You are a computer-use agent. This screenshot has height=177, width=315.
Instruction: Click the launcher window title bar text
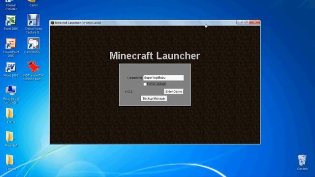click(78, 23)
